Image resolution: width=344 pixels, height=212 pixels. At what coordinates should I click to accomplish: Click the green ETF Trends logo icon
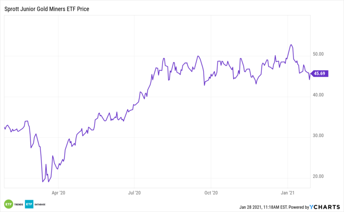[8, 204]
